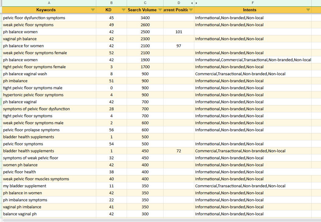This screenshot has height=222, width=321.
Task: Expand the hidden column right arrow
Action: coord(196,3)
